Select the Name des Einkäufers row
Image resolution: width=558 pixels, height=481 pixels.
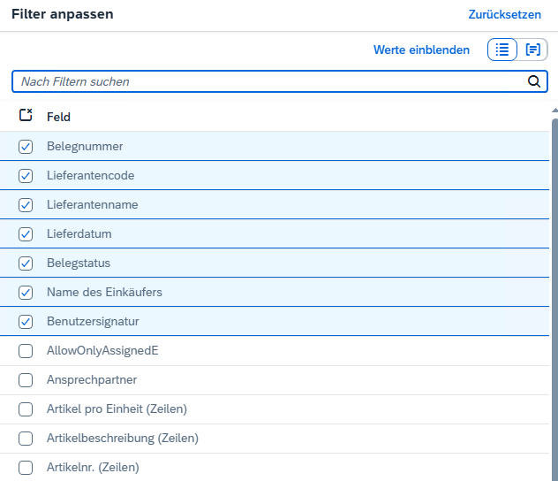tap(265, 293)
